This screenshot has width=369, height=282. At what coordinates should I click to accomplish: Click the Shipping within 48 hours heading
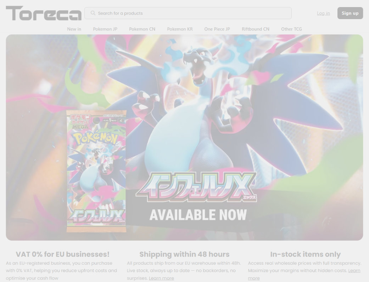pyautogui.click(x=184, y=254)
